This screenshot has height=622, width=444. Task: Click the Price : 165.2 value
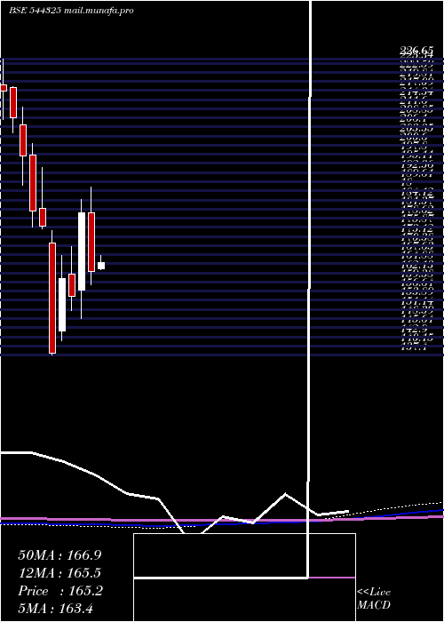coord(60,591)
